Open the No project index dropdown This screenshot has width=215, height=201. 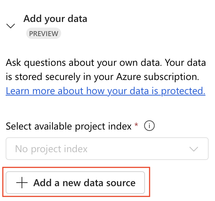(x=107, y=149)
